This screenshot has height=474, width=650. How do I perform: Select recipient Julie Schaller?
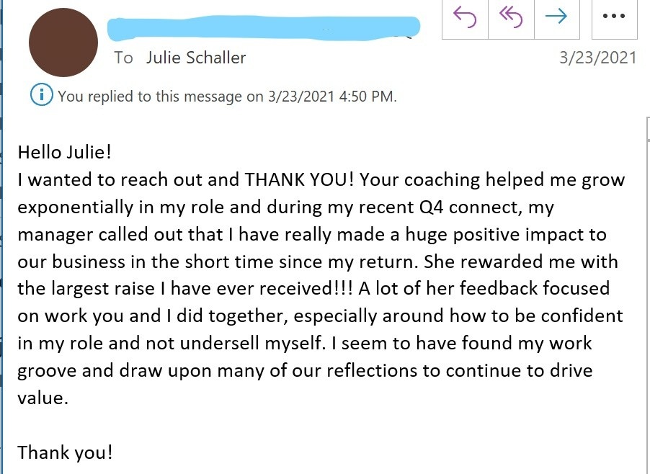click(196, 58)
